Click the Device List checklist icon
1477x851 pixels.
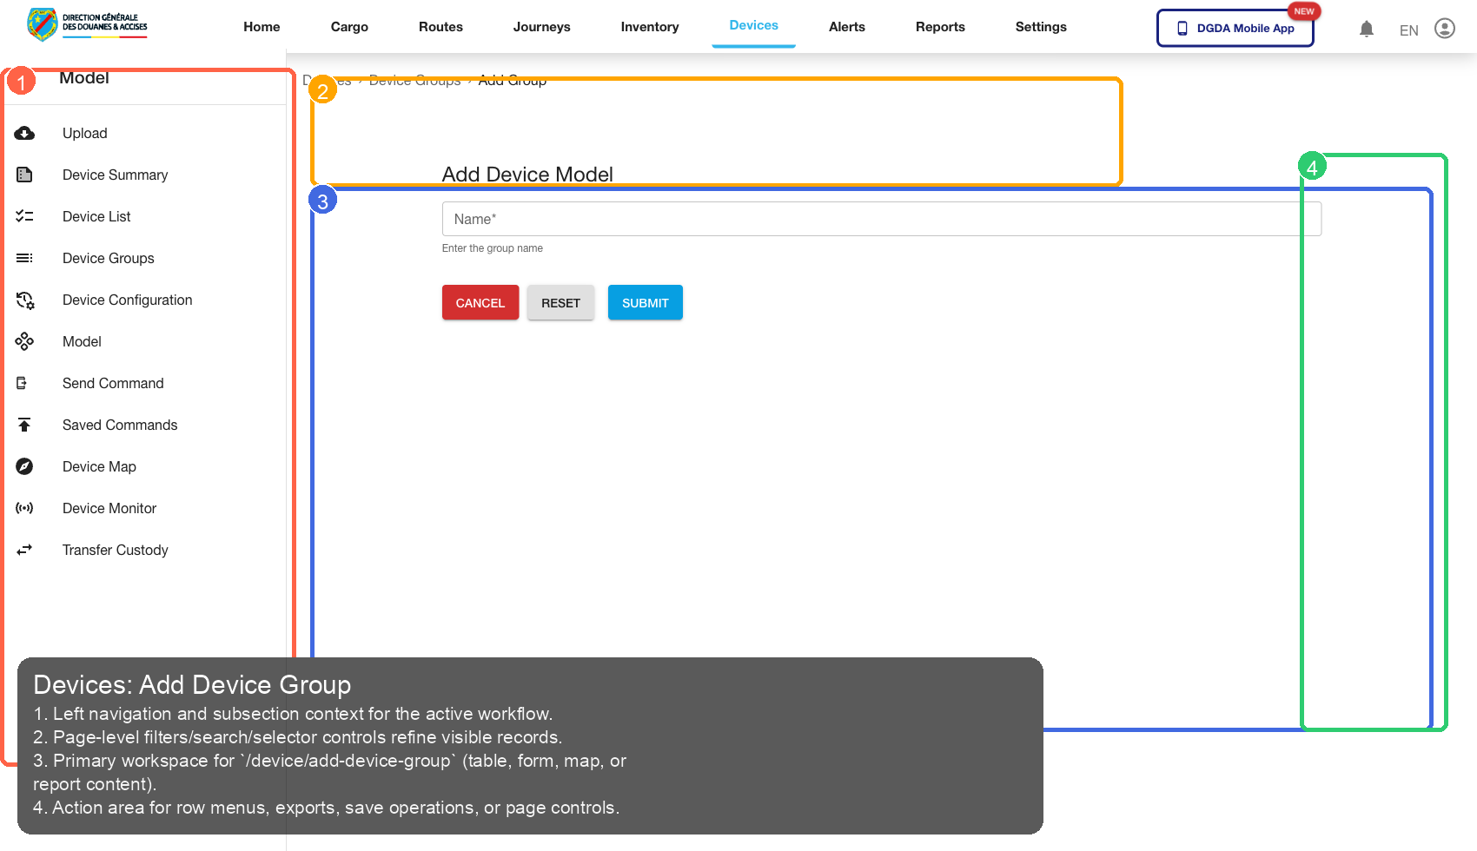point(24,216)
